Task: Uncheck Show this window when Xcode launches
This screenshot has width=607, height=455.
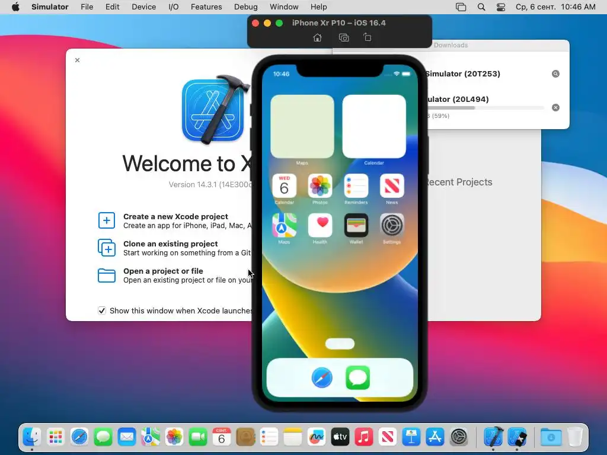Action: pyautogui.click(x=102, y=310)
